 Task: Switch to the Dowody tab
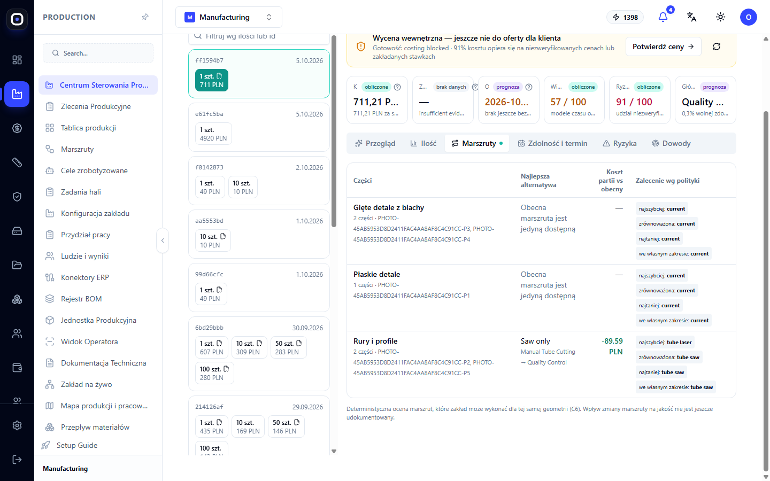(672, 143)
